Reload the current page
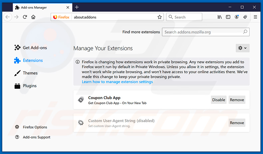 pyautogui.click(x=25, y=17)
